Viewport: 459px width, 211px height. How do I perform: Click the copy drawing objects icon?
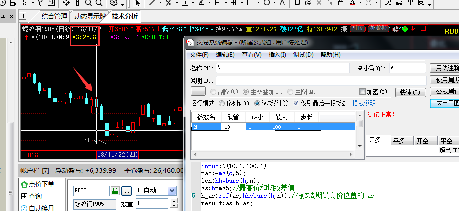pyautogui.click(x=308, y=3)
